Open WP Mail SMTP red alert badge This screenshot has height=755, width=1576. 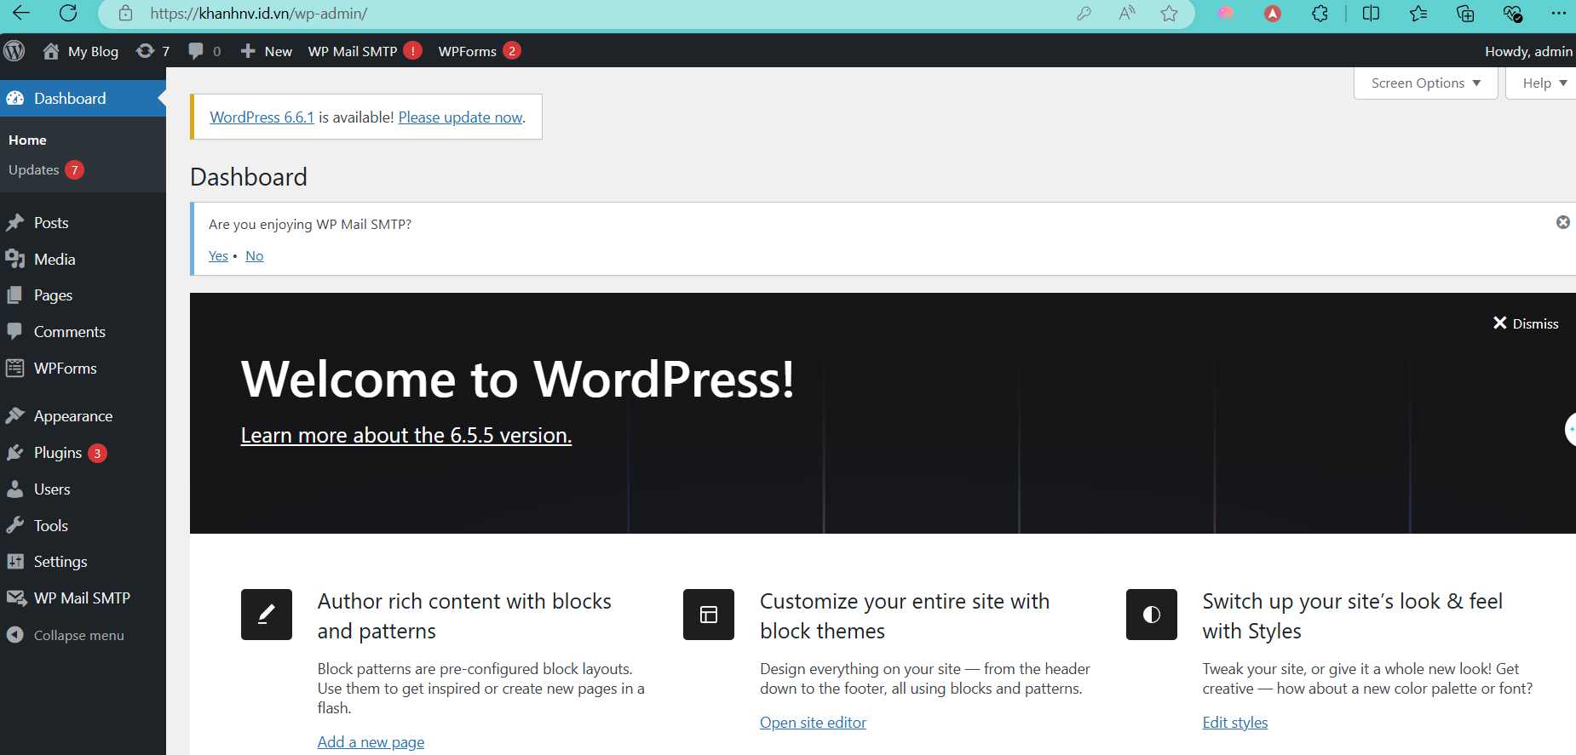[x=413, y=51]
